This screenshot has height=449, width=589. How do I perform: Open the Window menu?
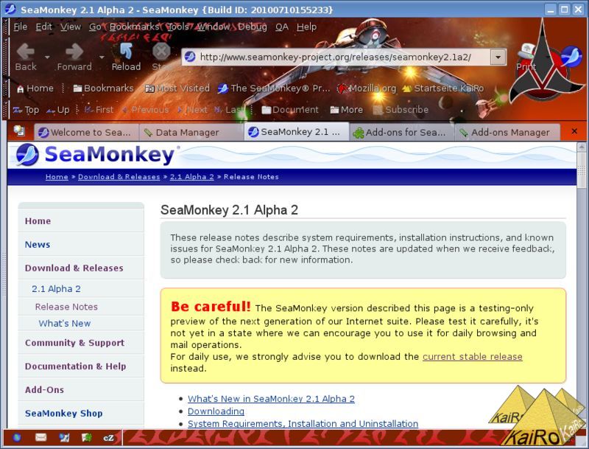click(x=214, y=27)
